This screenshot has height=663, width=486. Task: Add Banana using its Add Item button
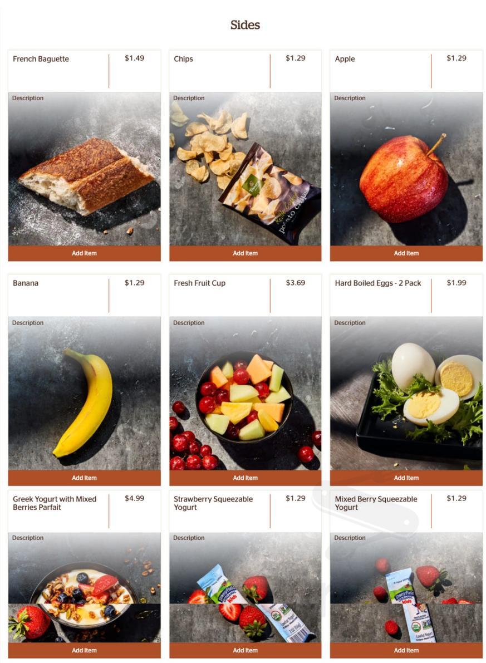click(x=84, y=478)
